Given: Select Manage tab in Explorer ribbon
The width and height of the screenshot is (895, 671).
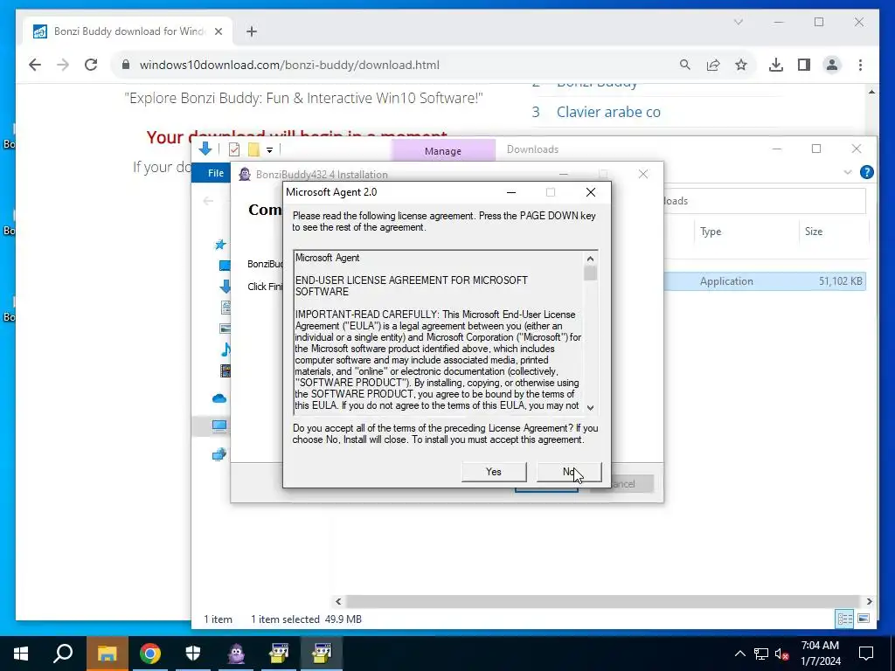Looking at the screenshot, I should click(443, 150).
